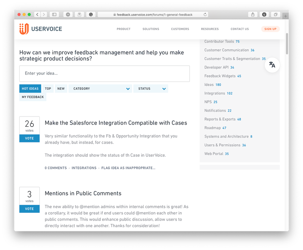303x250 pixels.
Task: Open Integrations category in sidebar
Action: pyautogui.click(x=218, y=93)
